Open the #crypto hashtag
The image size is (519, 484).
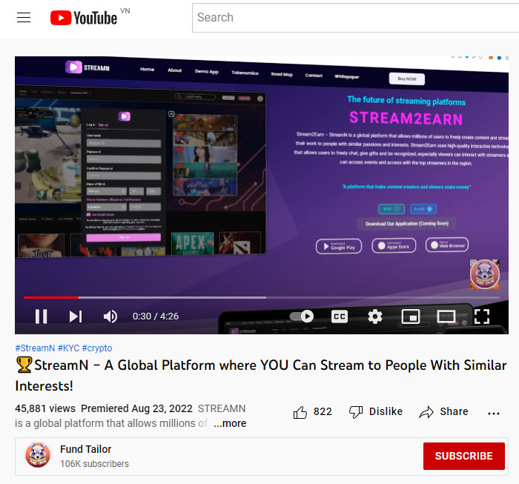pyautogui.click(x=97, y=348)
